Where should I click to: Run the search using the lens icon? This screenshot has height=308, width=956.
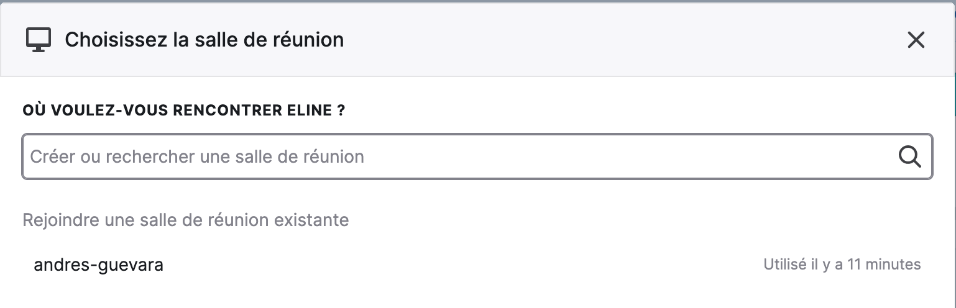coord(909,156)
